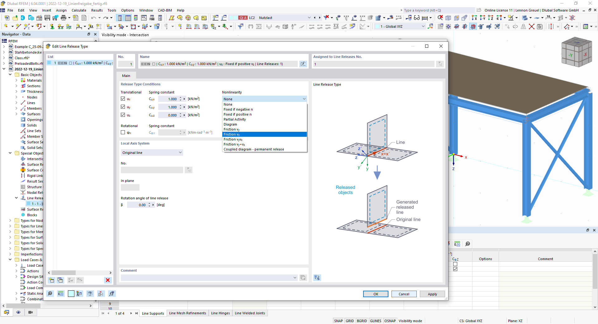This screenshot has height=324, width=598.
Task: Click the fx formula icon in dialog footer
Action: click(112, 293)
